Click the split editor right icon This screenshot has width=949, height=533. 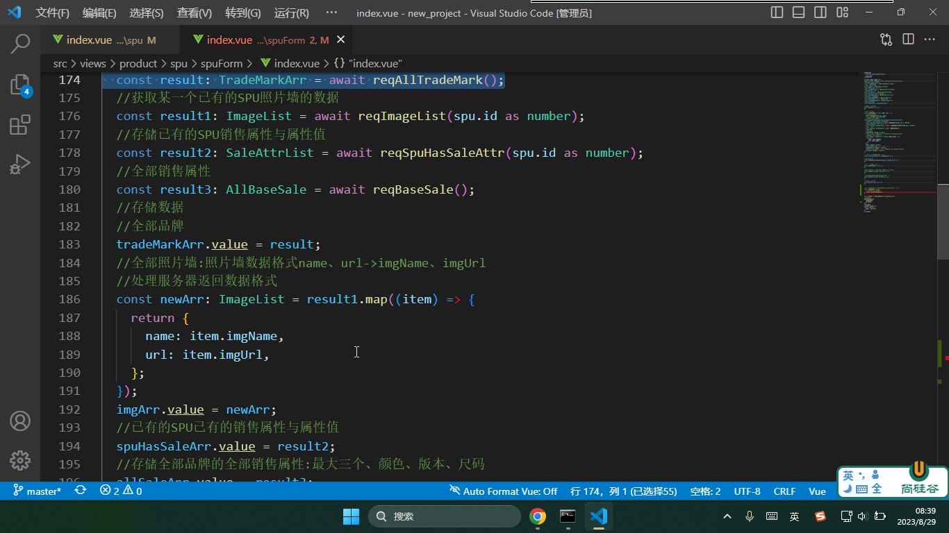click(908, 40)
